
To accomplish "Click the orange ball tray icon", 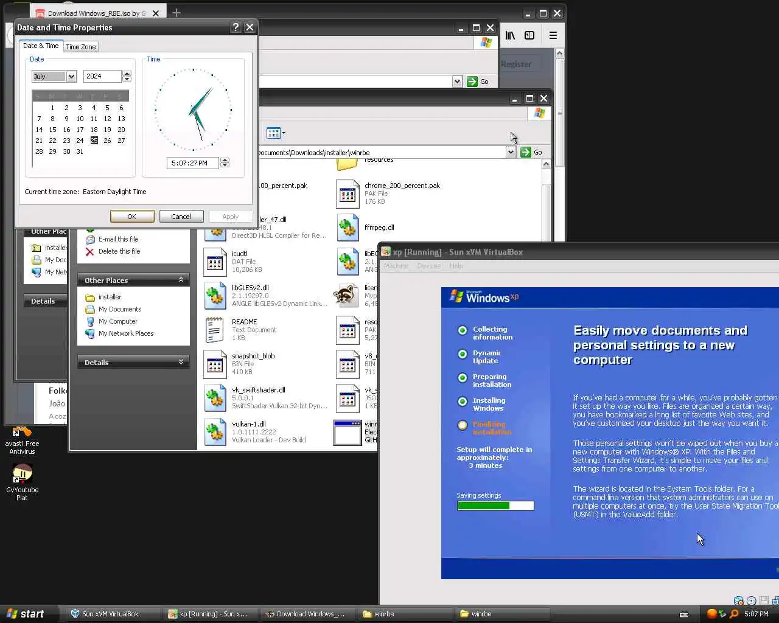I will (711, 614).
